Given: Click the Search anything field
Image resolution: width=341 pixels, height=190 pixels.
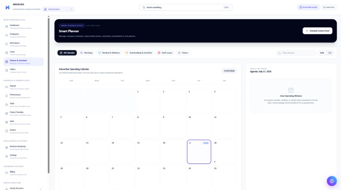Looking at the screenshot, I should [x=186, y=7].
